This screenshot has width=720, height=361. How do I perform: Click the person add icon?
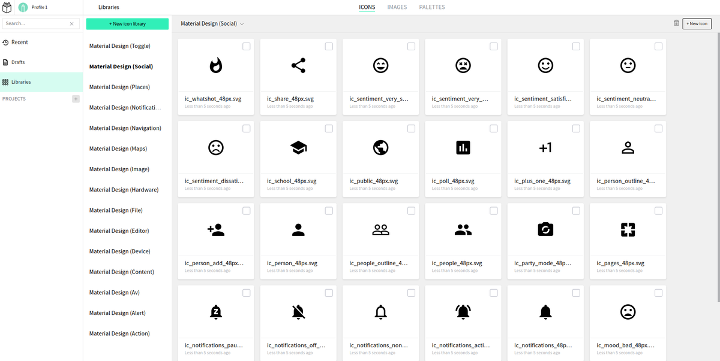pyautogui.click(x=215, y=230)
